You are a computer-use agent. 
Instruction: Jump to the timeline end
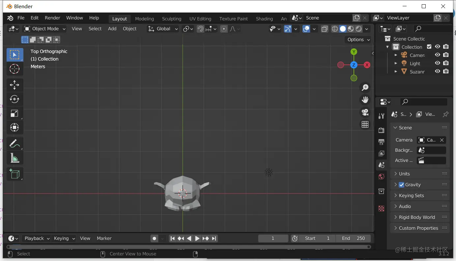pyautogui.click(x=214, y=239)
